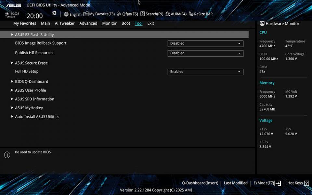Viewport: 312px width, 195px height.
Task: Switch to the Boot tab
Action: [125, 23]
